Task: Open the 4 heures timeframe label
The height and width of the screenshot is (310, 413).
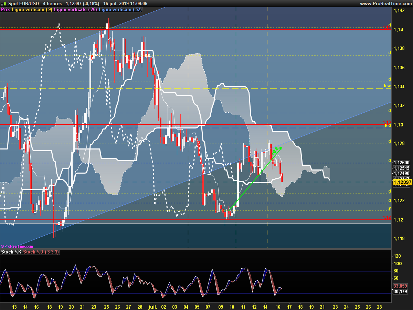Action: click(x=53, y=3)
